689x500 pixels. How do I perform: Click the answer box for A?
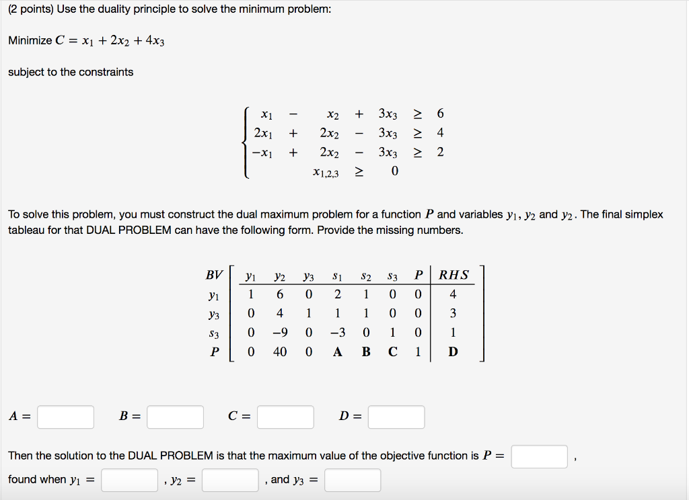65,417
